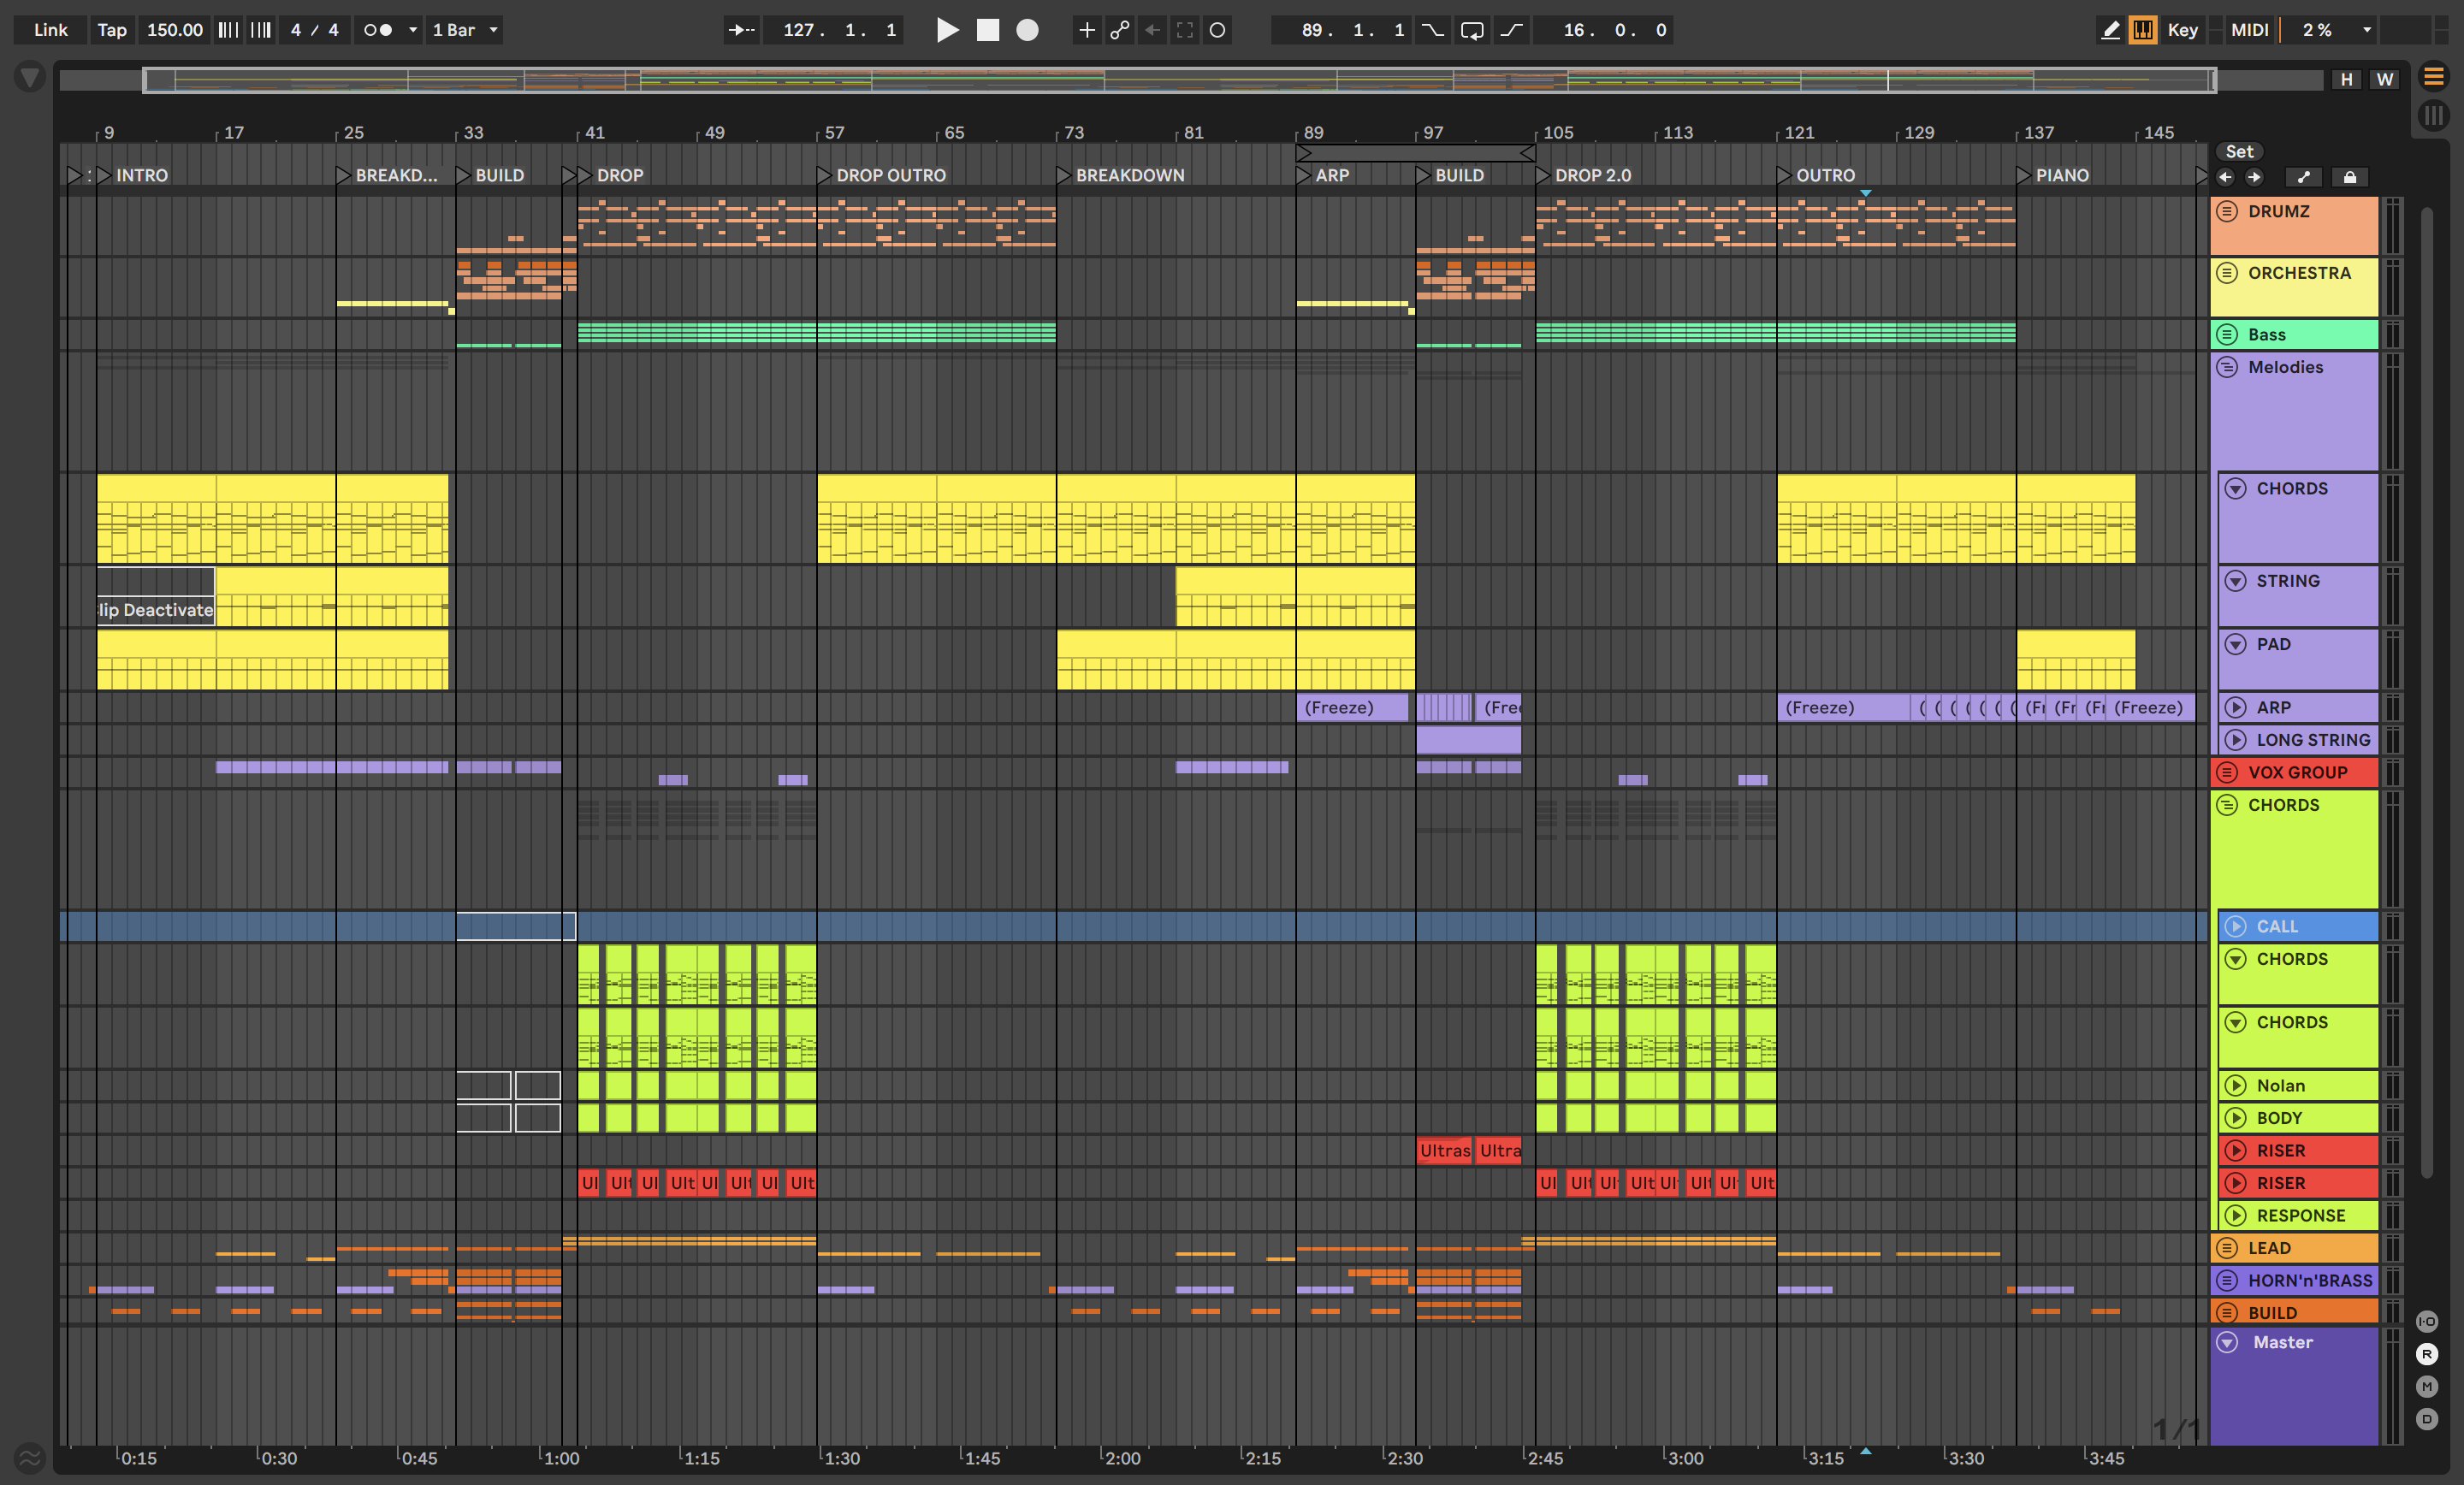This screenshot has width=2464, height=1485.
Task: Click the 4 / 4 time signature field
Action: pyautogui.click(x=314, y=30)
